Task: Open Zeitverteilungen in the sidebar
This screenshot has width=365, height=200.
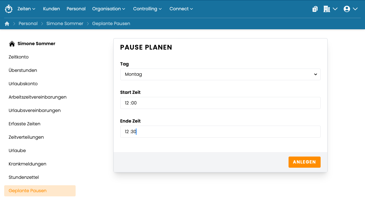Action: [26, 137]
